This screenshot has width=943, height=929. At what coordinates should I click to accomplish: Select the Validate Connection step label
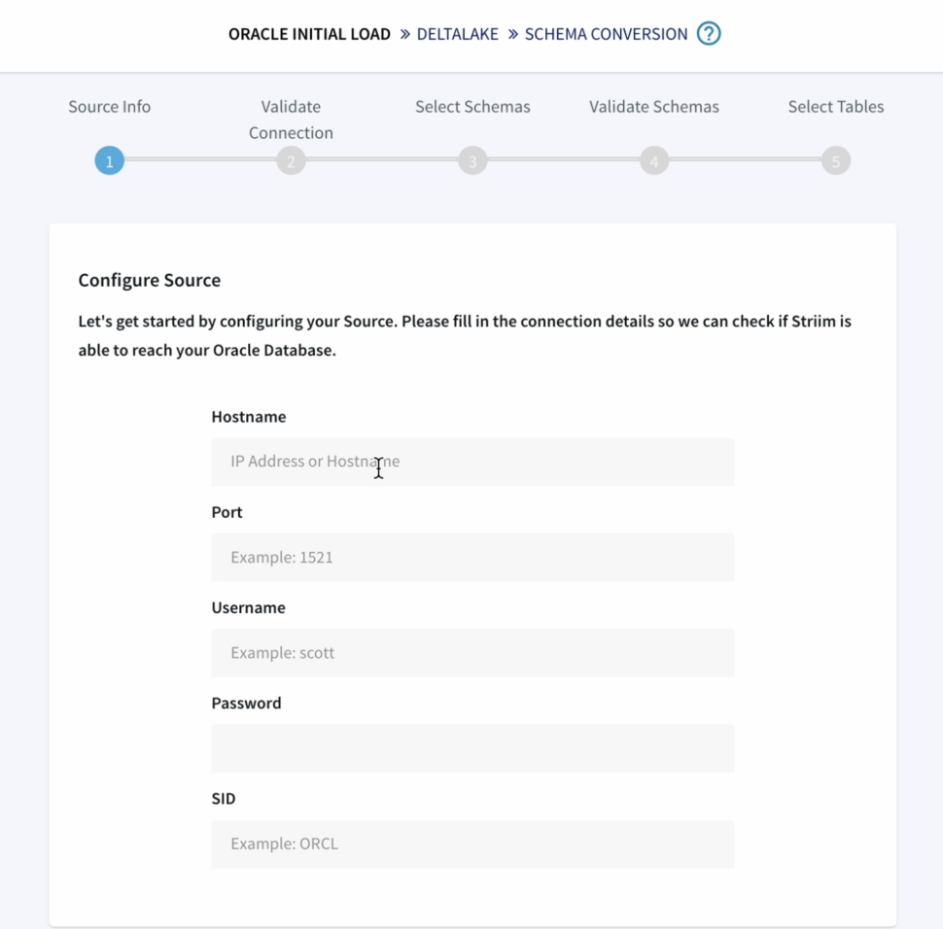click(x=291, y=120)
